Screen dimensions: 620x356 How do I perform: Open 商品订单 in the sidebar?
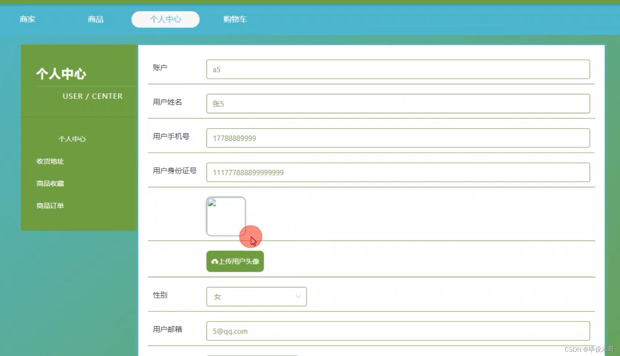(x=50, y=205)
